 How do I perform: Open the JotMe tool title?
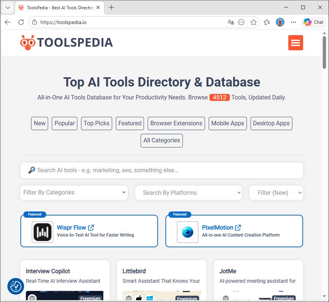[228, 271]
